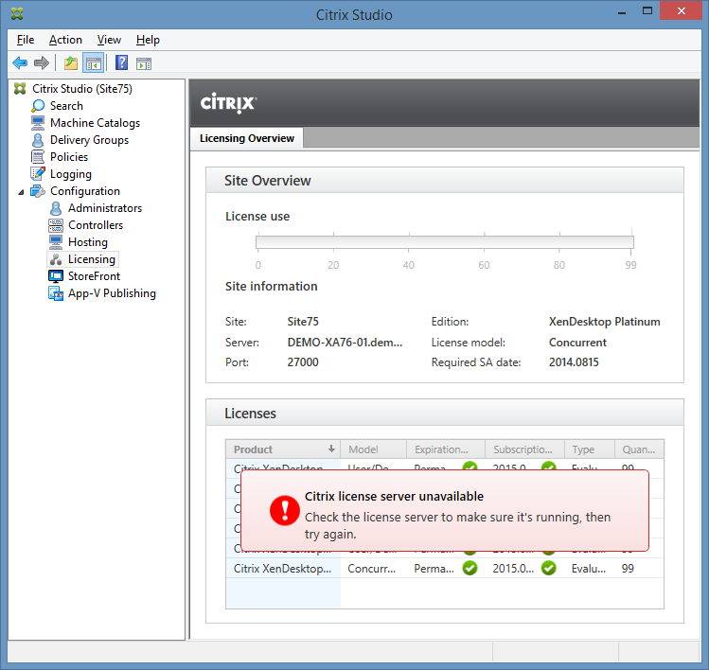
Task: Click the last Citrix XenDesktop product row
Action: (x=445, y=569)
